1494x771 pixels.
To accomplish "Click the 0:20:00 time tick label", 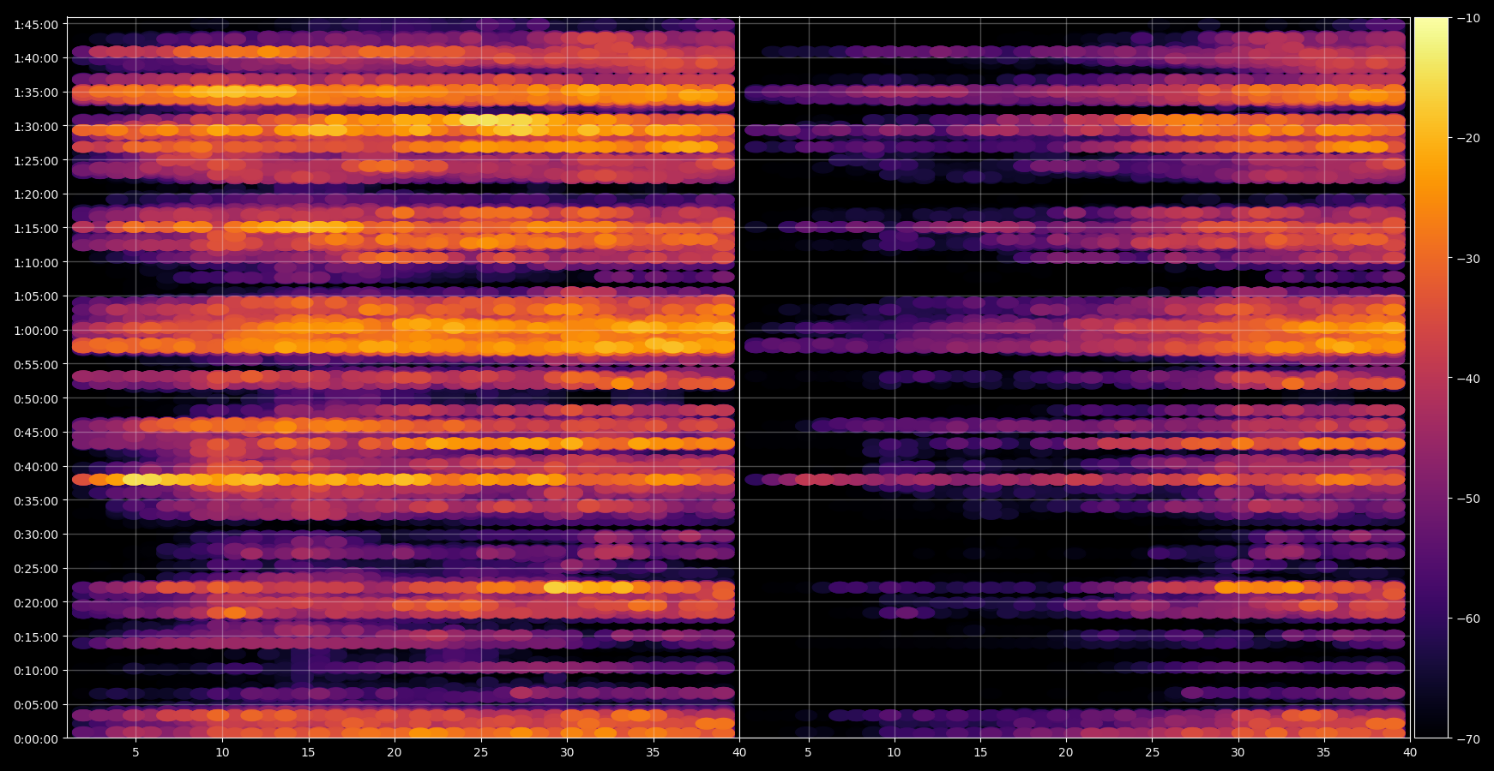I will [x=36, y=602].
